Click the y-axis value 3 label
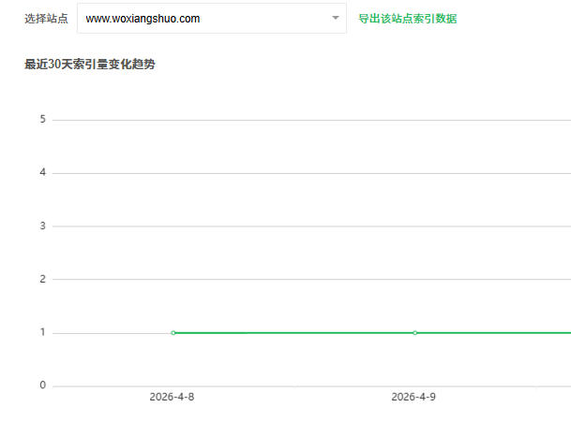The width and height of the screenshot is (571, 436). tap(43, 225)
